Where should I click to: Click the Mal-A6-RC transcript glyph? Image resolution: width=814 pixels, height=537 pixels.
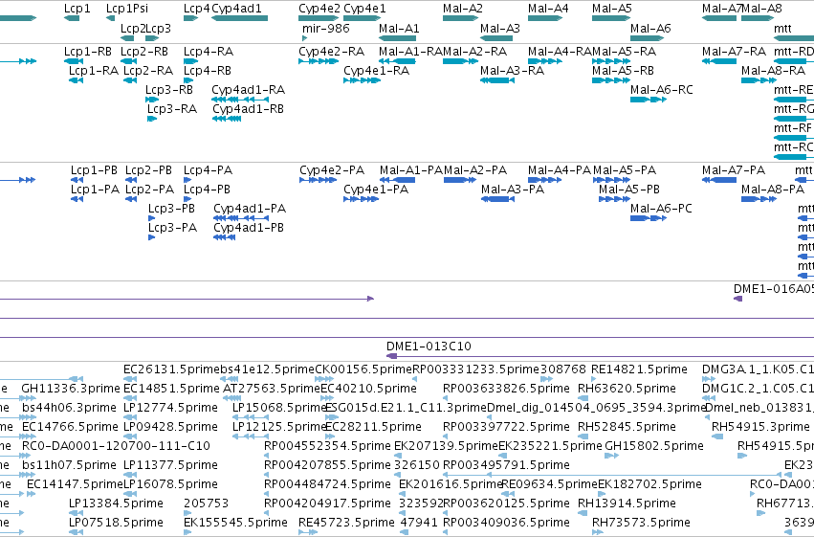pos(649,100)
